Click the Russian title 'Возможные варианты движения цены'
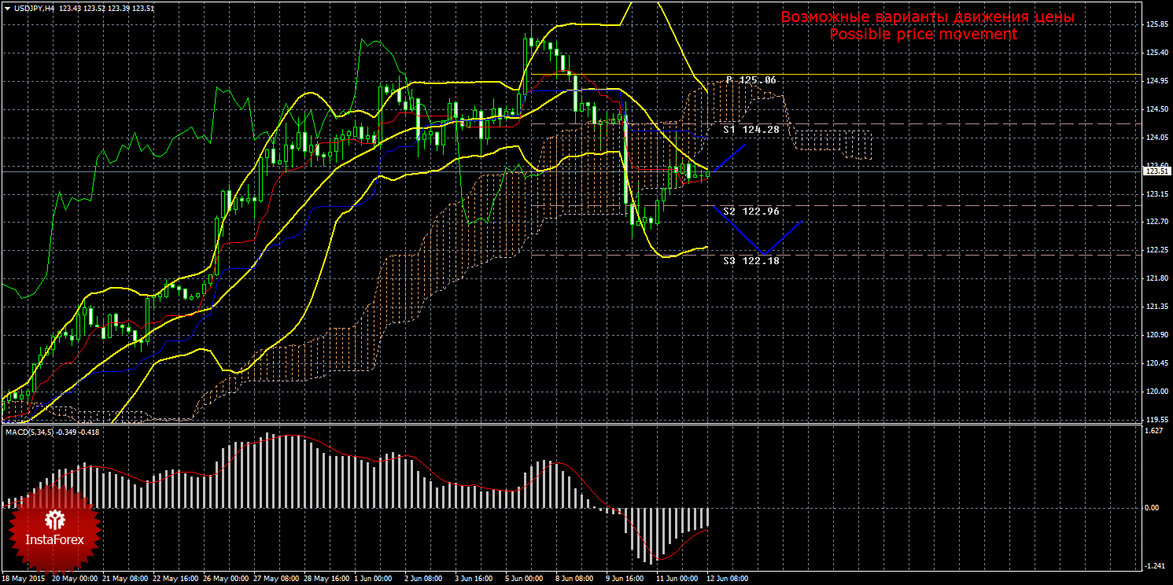The width and height of the screenshot is (1173, 585). tap(927, 17)
